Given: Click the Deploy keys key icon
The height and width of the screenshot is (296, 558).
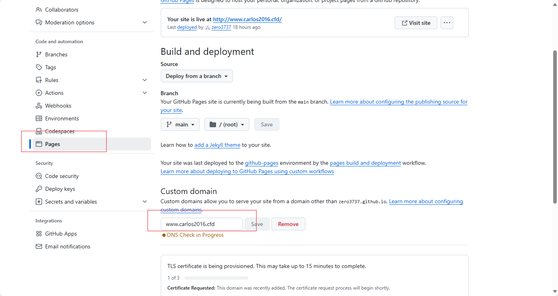Looking at the screenshot, I should pos(39,189).
